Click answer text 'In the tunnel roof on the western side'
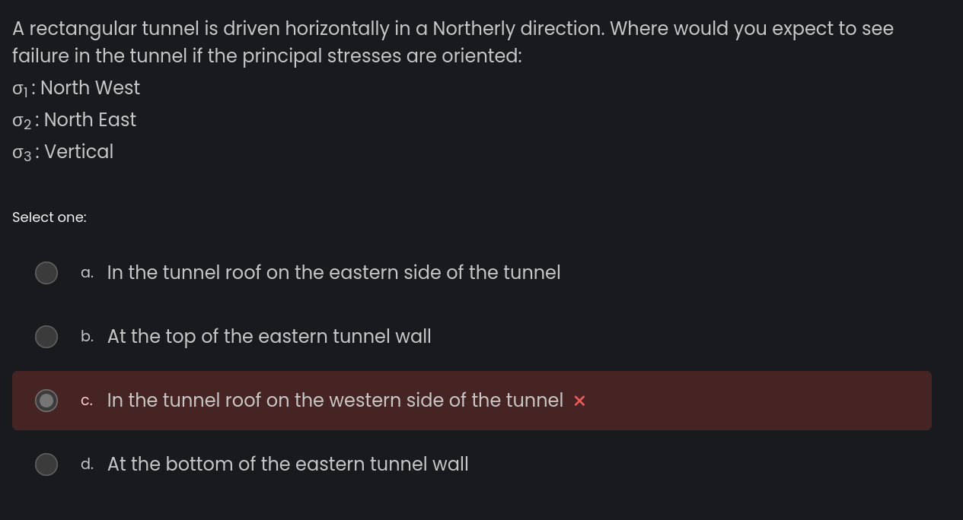 [335, 400]
